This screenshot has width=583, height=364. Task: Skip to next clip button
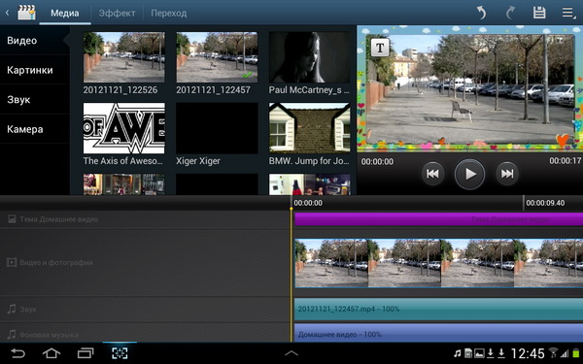[x=507, y=174]
